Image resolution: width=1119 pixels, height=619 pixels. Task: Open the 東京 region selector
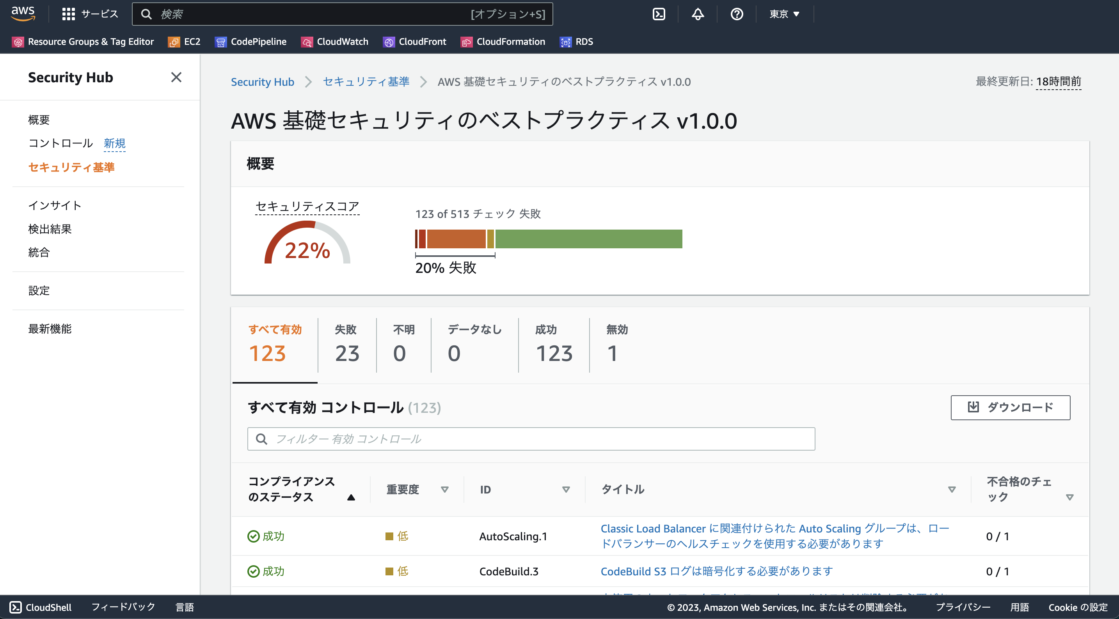(783, 14)
